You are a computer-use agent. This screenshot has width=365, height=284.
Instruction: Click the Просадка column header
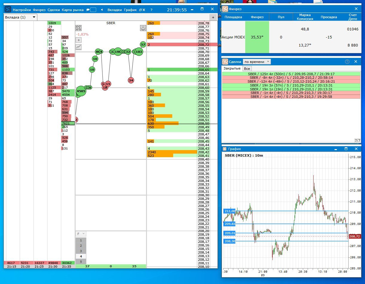click(329, 17)
